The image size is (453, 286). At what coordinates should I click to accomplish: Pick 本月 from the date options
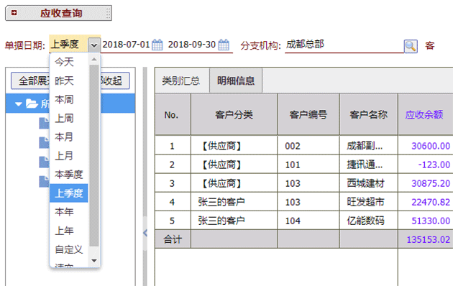point(69,137)
